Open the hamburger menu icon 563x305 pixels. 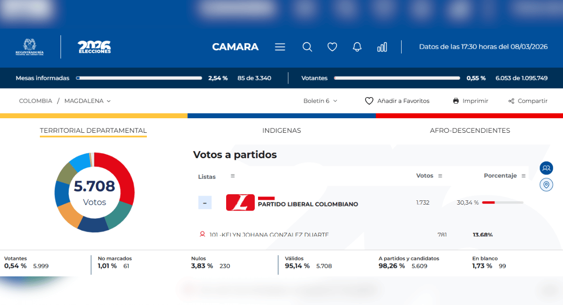[280, 47]
